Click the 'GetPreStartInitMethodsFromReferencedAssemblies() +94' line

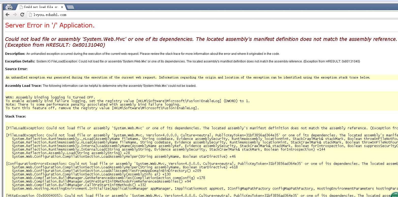(101, 182)
